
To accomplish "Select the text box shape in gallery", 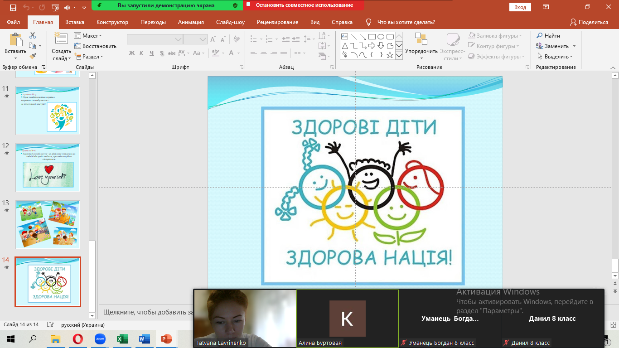I will pos(344,36).
